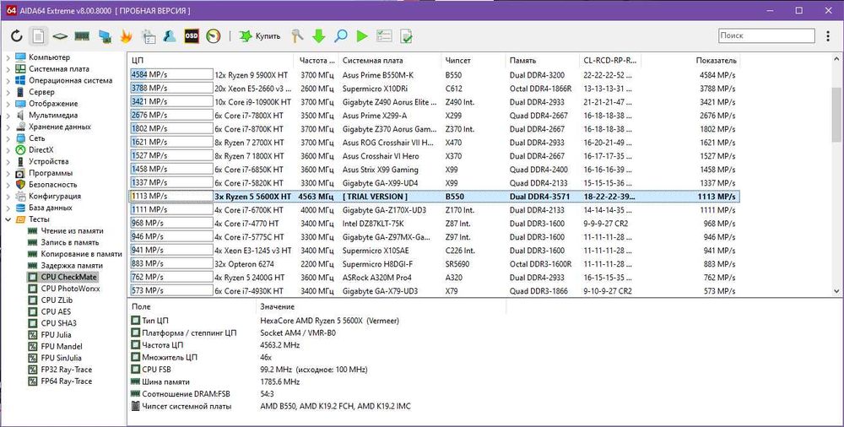Select Безопасность in the tree

pyautogui.click(x=52, y=185)
